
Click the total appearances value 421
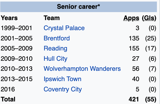pos(134,99)
